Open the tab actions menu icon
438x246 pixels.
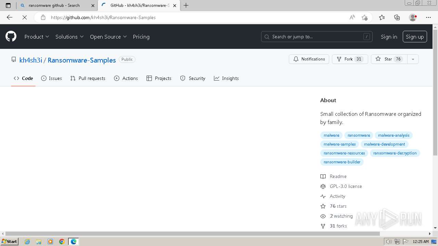[8, 5]
